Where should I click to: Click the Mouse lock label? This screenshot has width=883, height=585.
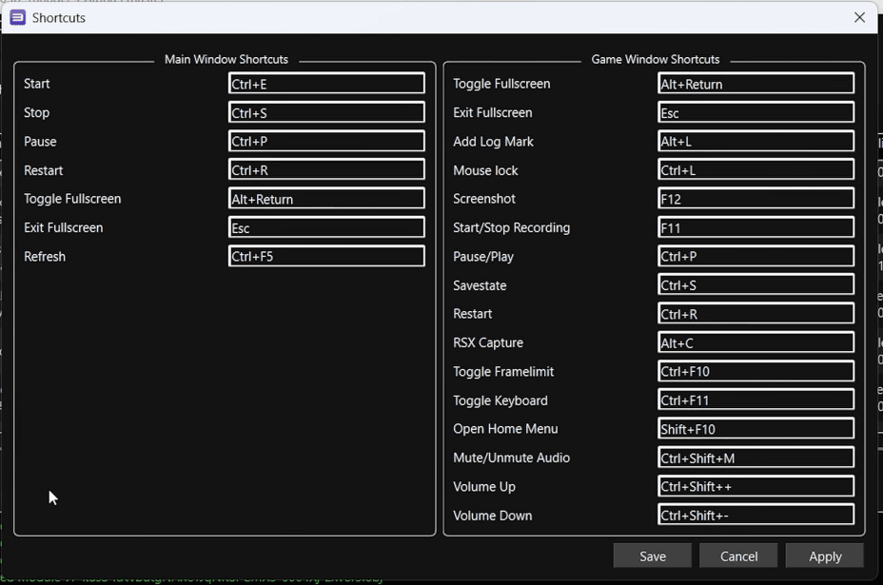pyautogui.click(x=485, y=170)
